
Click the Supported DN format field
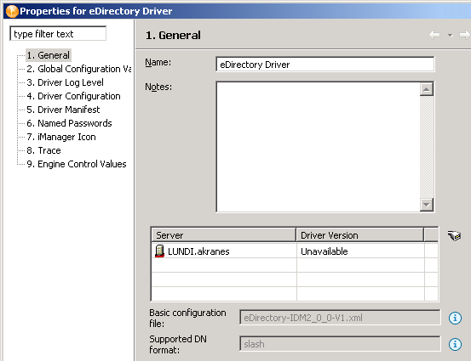tap(340, 344)
